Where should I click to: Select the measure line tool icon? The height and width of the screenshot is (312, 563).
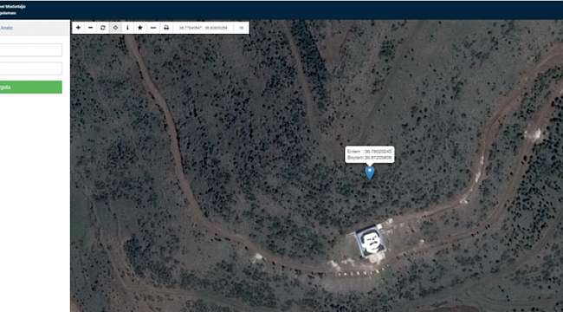coord(153,28)
